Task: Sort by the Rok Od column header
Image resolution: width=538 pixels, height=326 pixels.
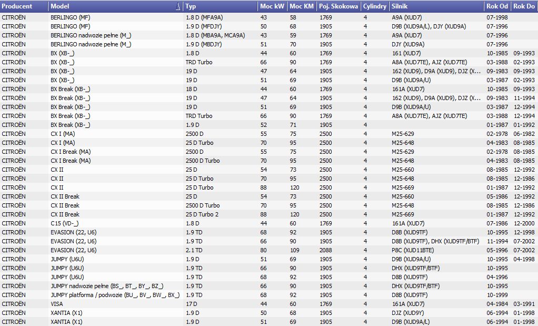Action: (497, 6)
